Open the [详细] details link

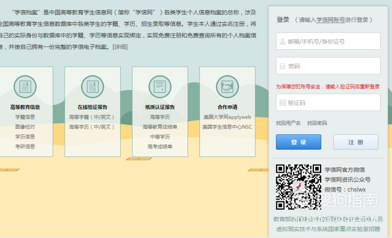120,46
